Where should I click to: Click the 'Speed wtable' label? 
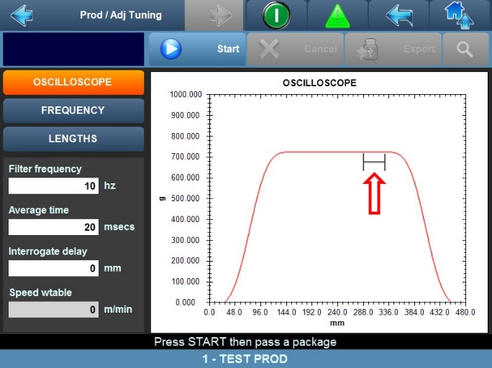tap(40, 293)
